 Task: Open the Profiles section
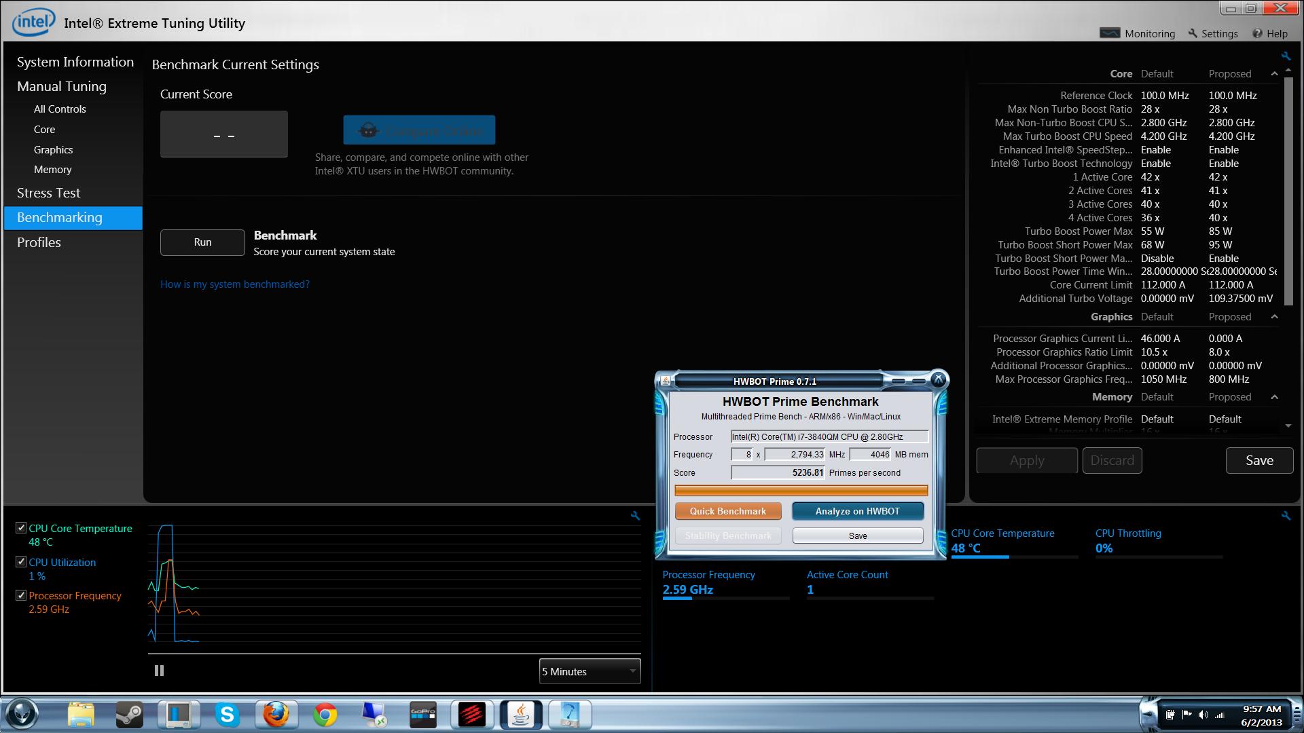coord(39,242)
